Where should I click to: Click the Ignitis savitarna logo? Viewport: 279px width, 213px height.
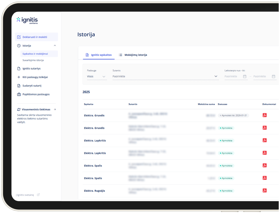click(x=27, y=20)
